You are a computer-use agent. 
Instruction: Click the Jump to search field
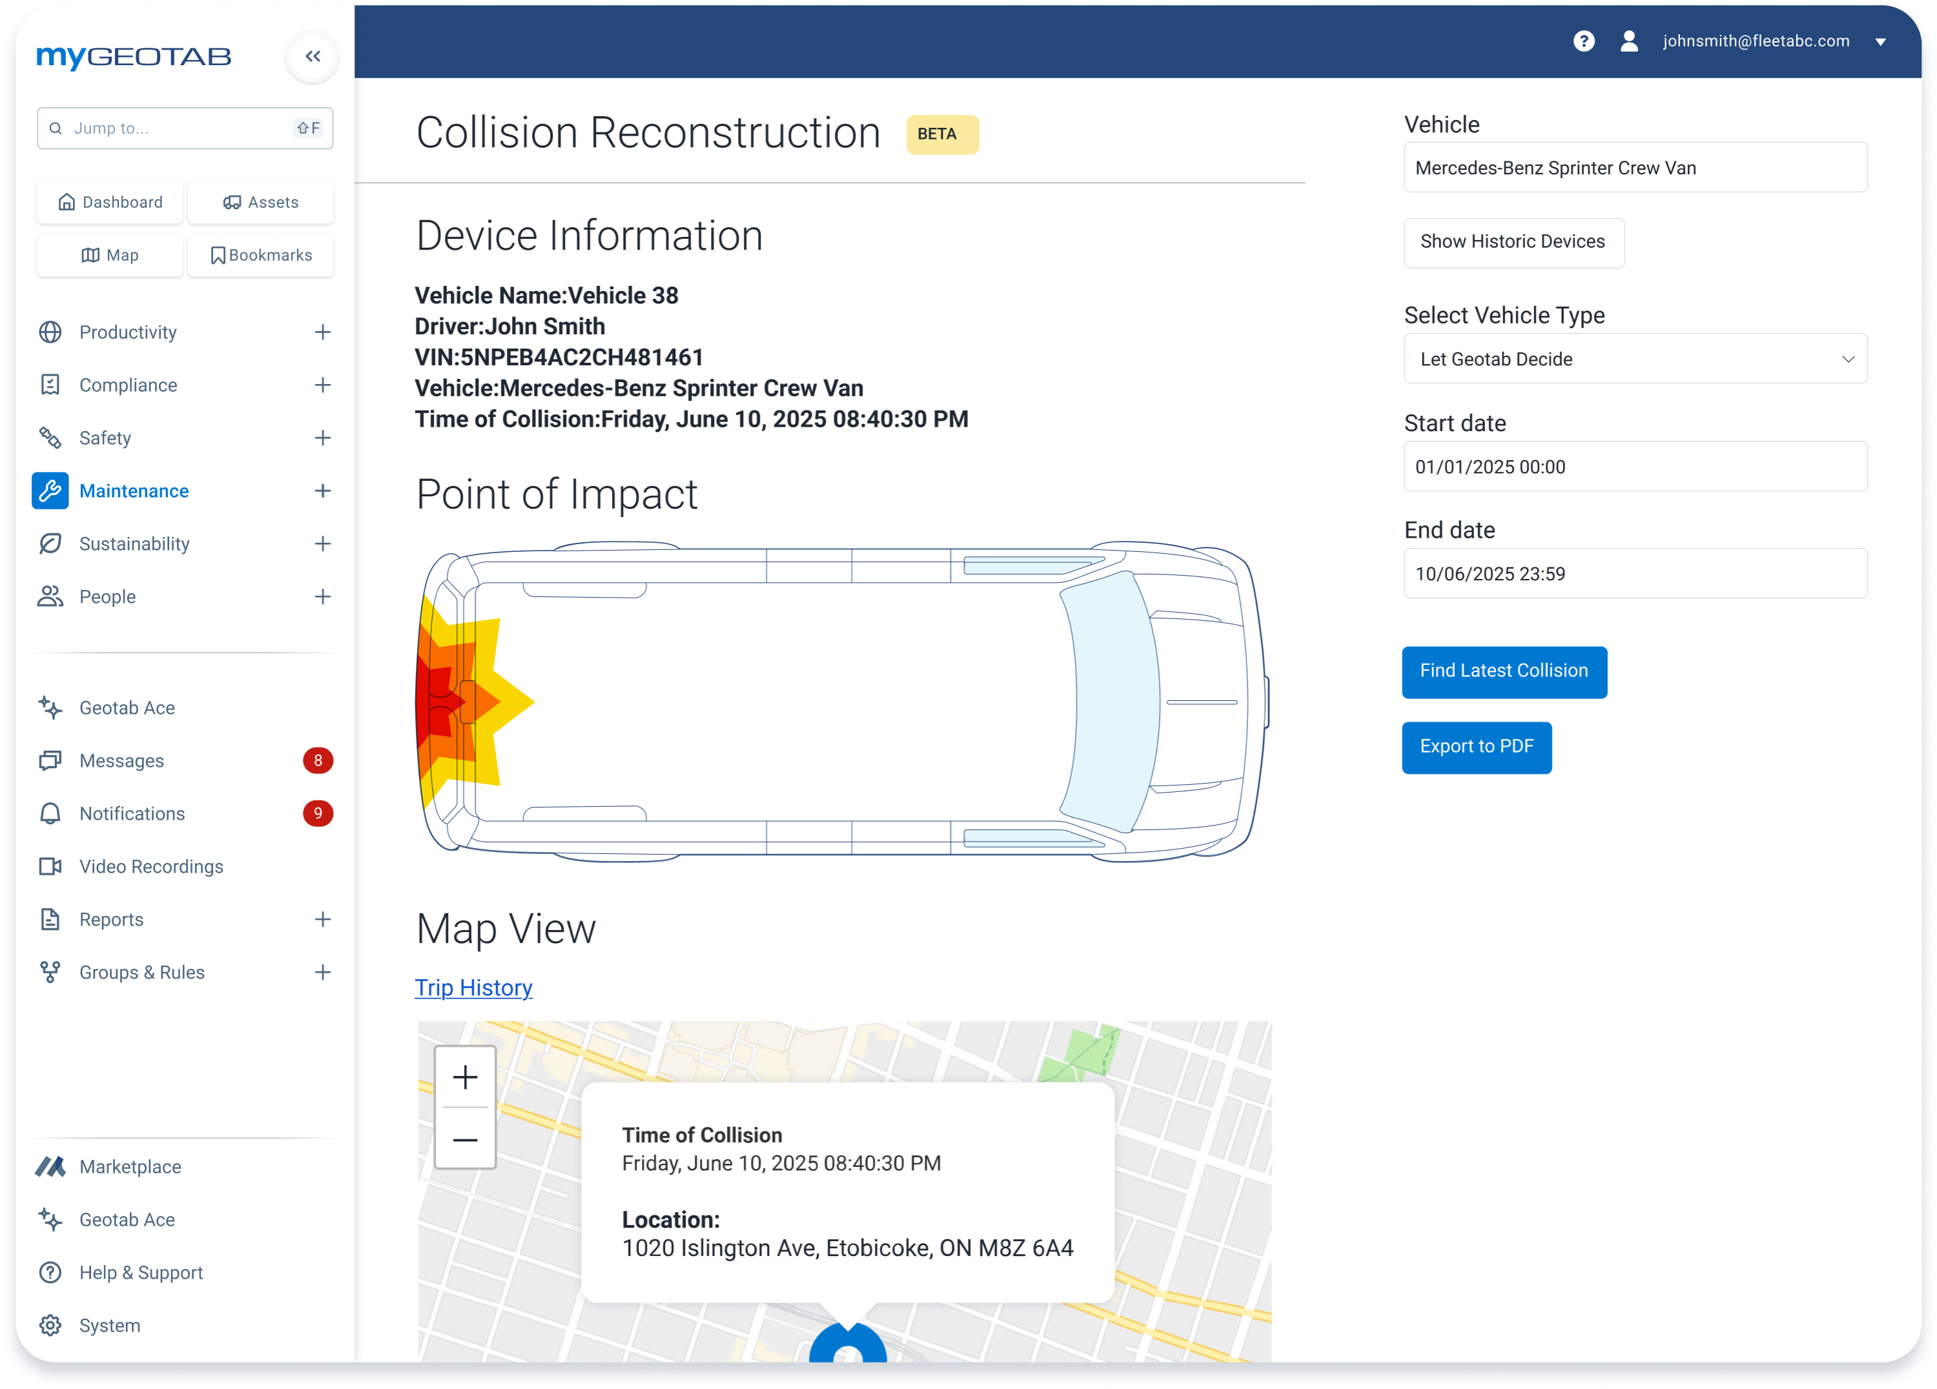(185, 128)
